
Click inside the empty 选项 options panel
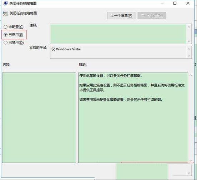[39, 117]
